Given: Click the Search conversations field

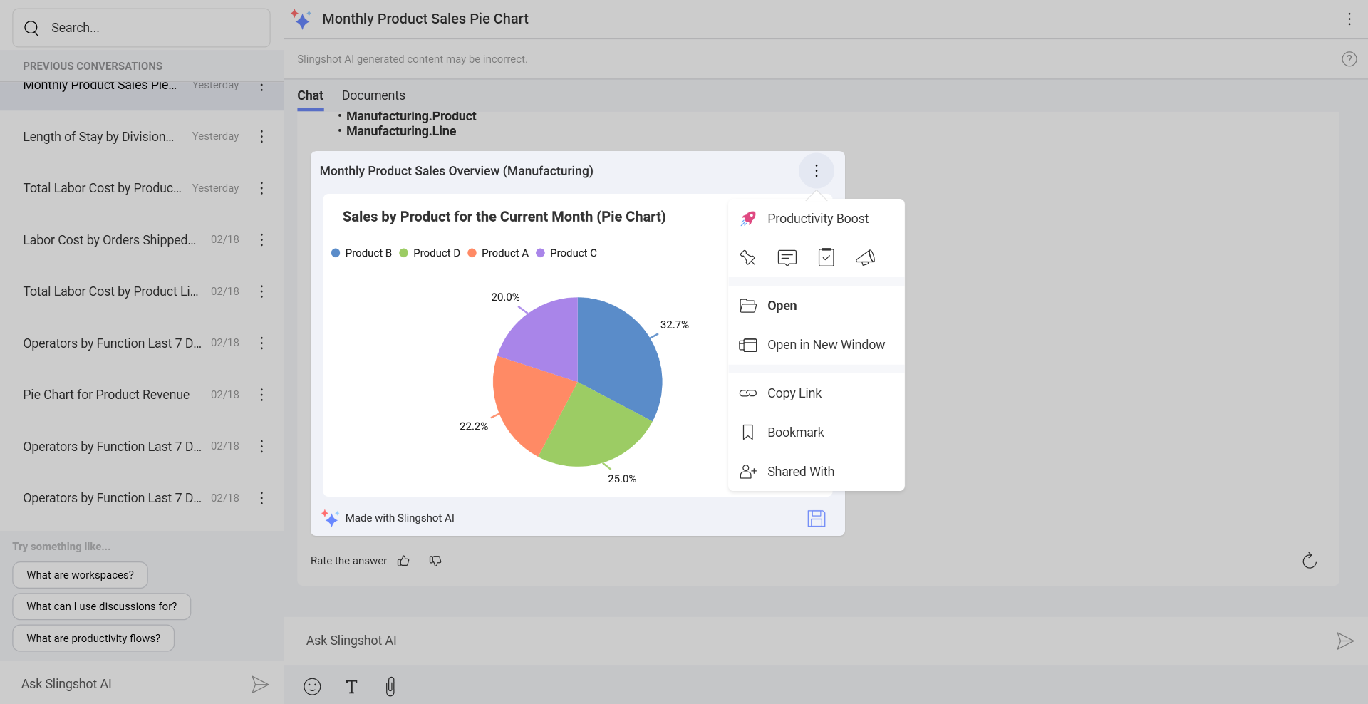Looking at the screenshot, I should point(141,28).
